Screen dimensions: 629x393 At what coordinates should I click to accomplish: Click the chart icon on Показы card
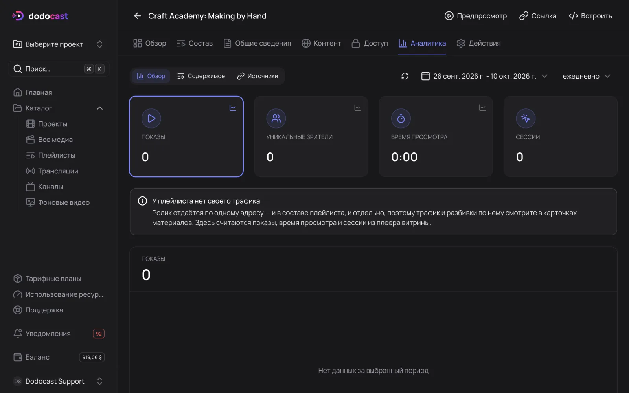point(233,108)
